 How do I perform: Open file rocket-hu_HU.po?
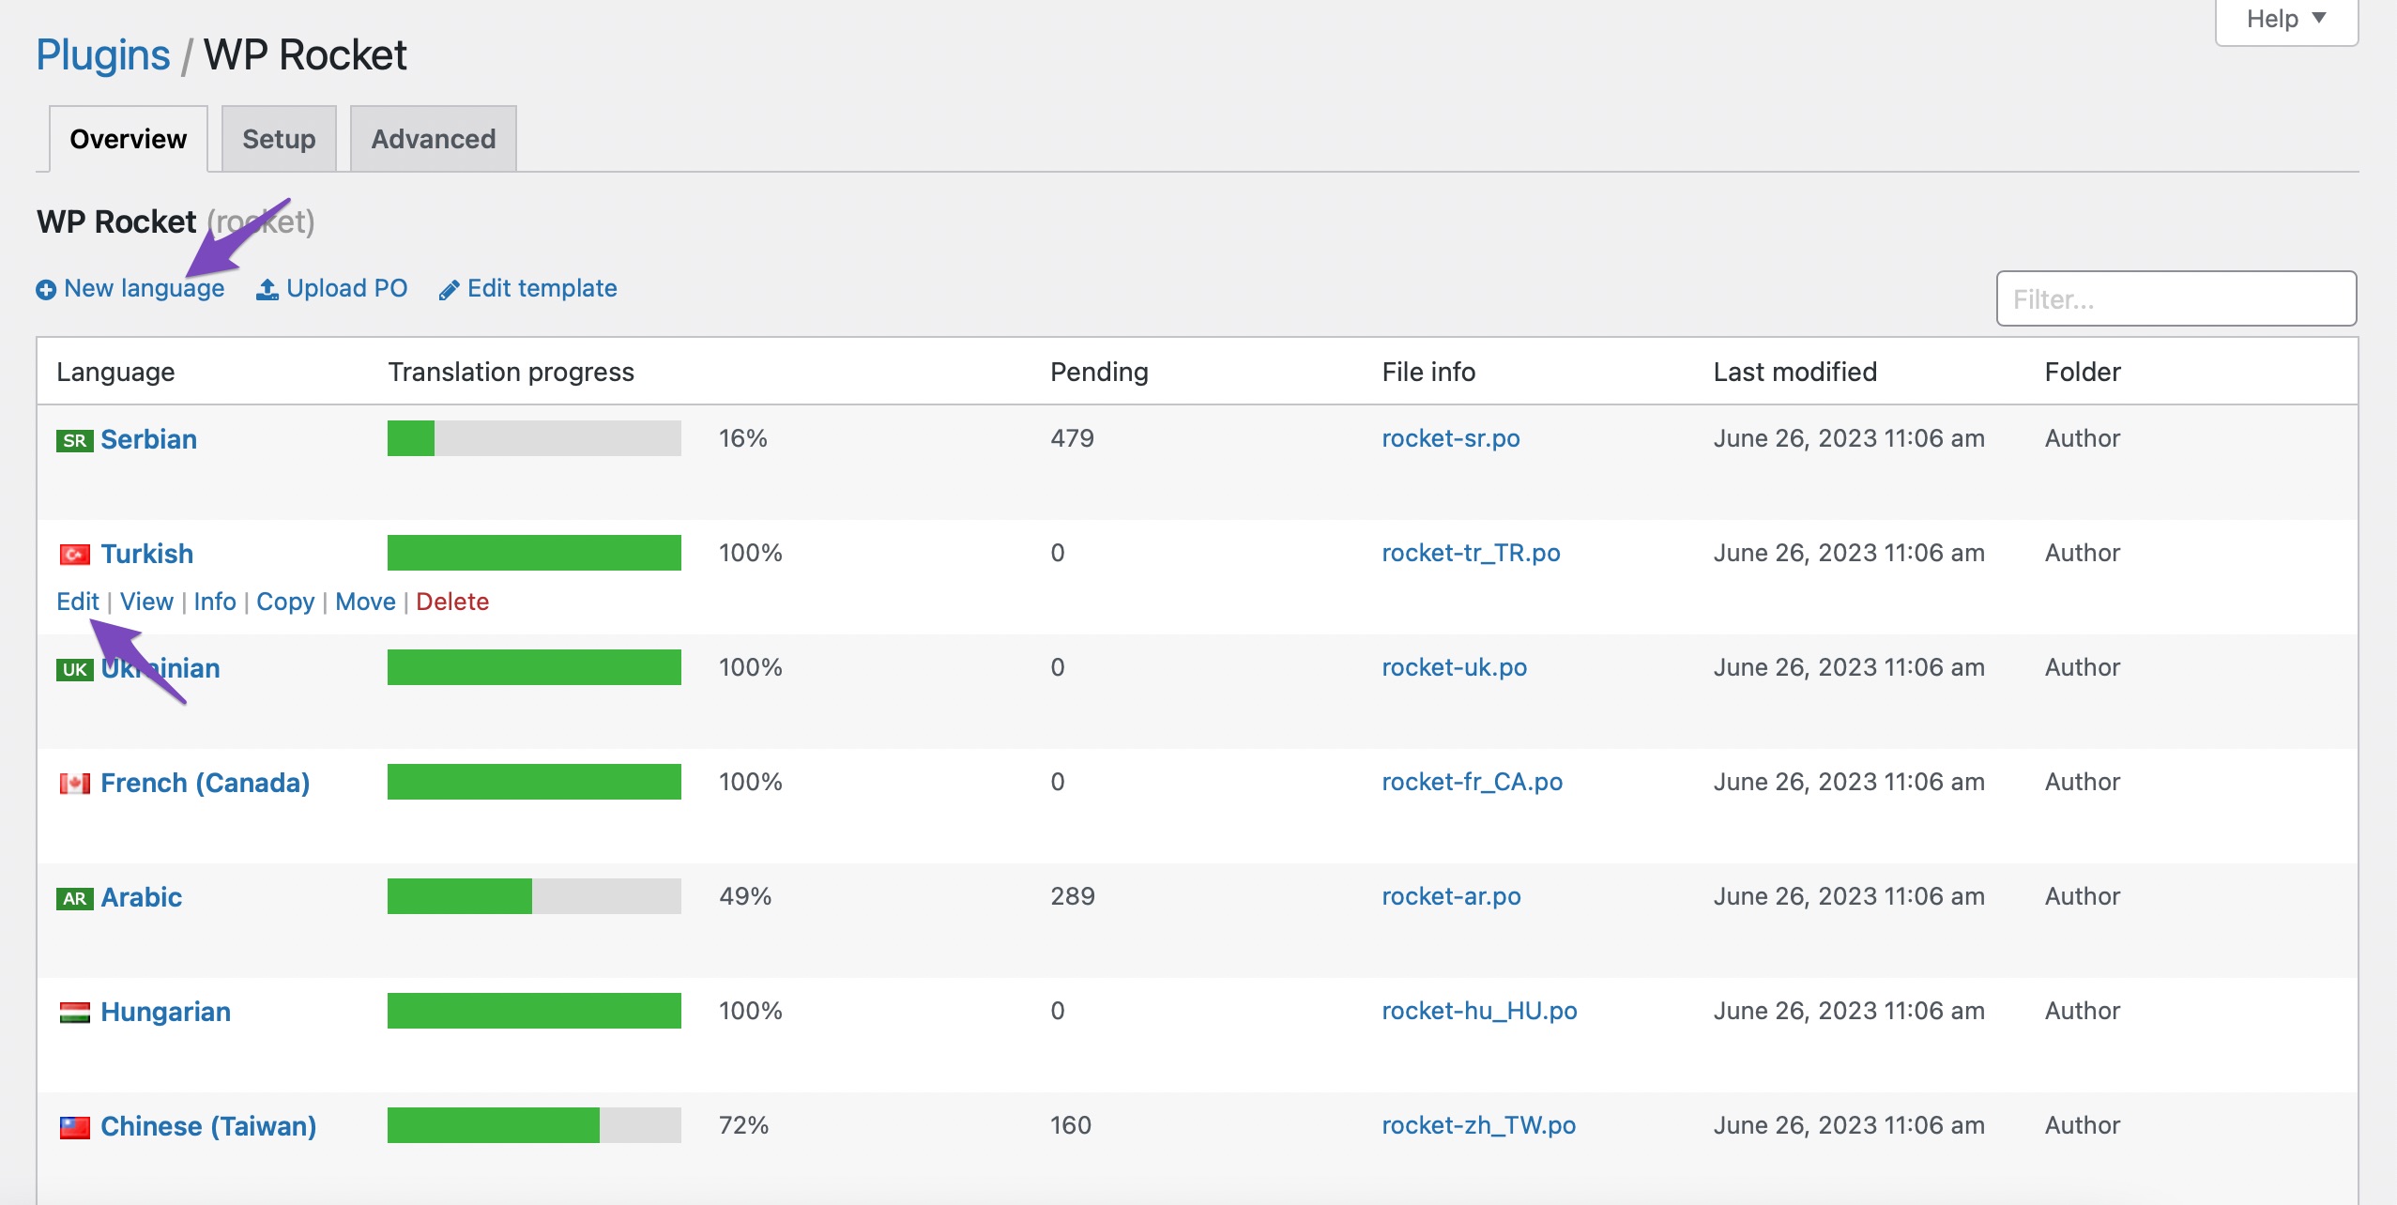(1479, 1011)
